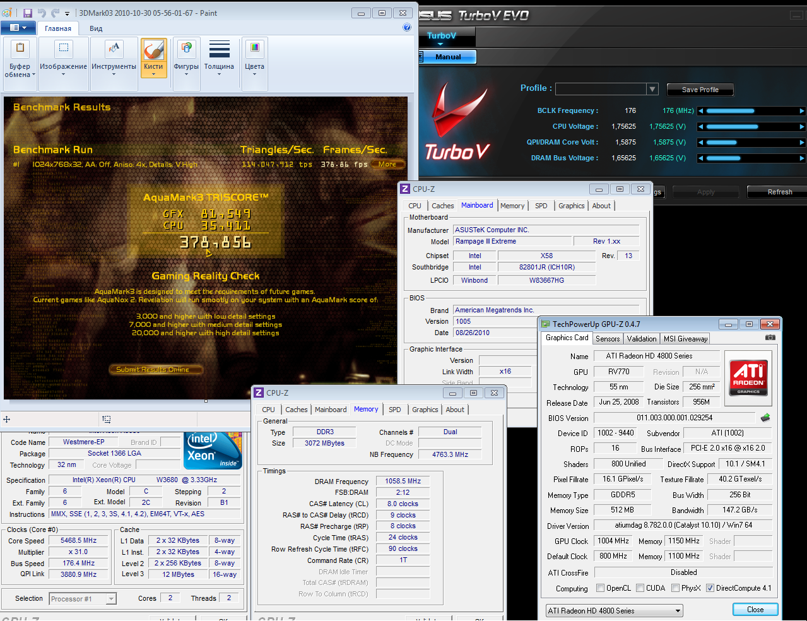
Task: Open the Validation tab in GPU-Z
Action: [x=642, y=339]
